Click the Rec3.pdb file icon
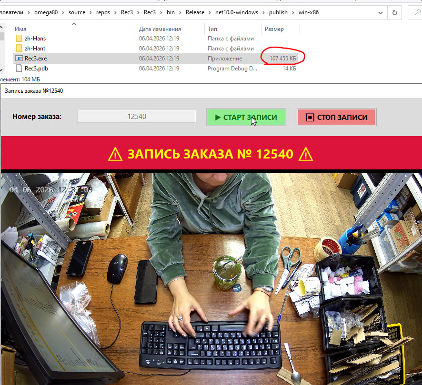 click(19, 69)
